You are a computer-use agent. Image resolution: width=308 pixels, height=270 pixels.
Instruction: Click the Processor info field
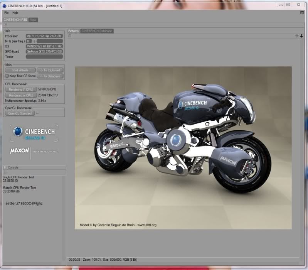click(x=44, y=36)
